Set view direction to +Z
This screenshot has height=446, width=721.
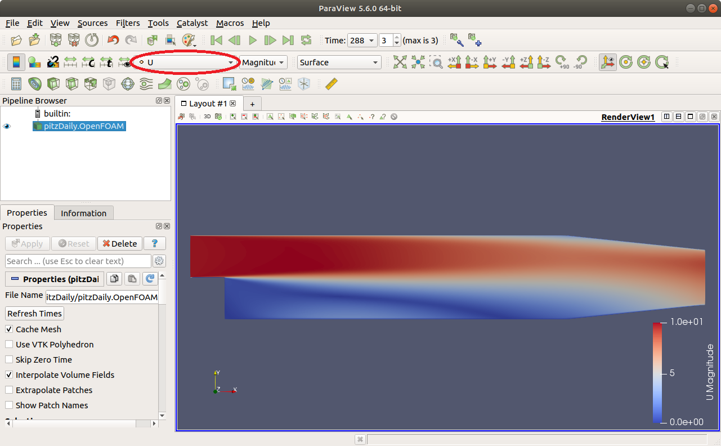526,62
